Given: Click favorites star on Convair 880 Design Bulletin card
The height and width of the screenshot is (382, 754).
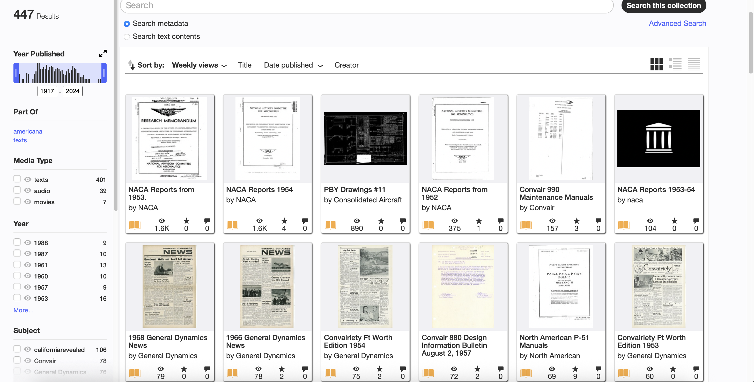Looking at the screenshot, I should (477, 369).
